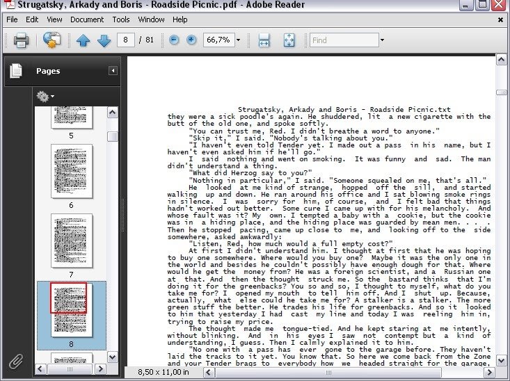Click the zoom percentage field

coord(218,40)
